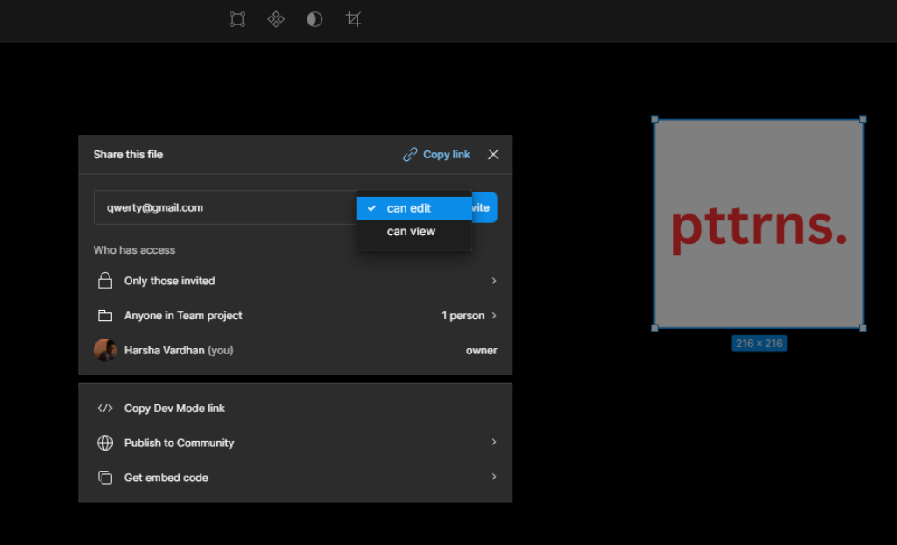Image resolution: width=897 pixels, height=545 pixels.
Task: Select the transform/selection tool in toolbar
Action: click(237, 18)
